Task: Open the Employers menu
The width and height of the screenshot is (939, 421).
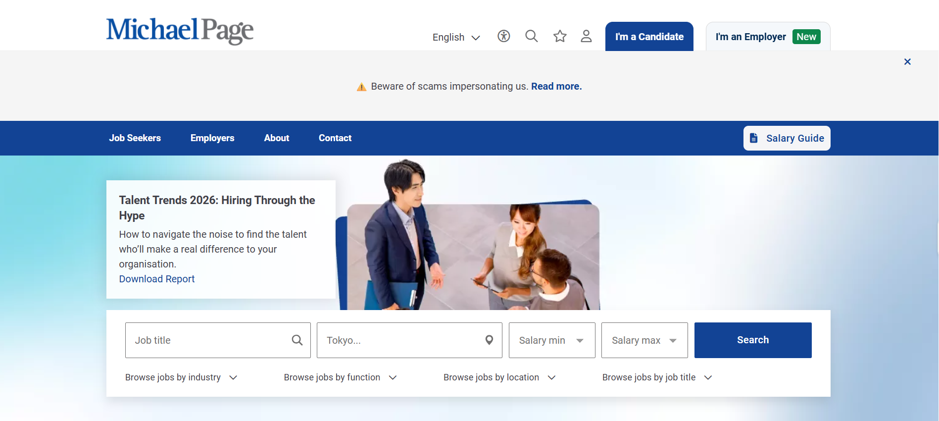Action: tap(212, 138)
